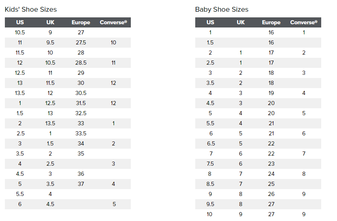This screenshot has width=337, height=221.
Task: Click the UK column header in Baby table
Action: [241, 23]
